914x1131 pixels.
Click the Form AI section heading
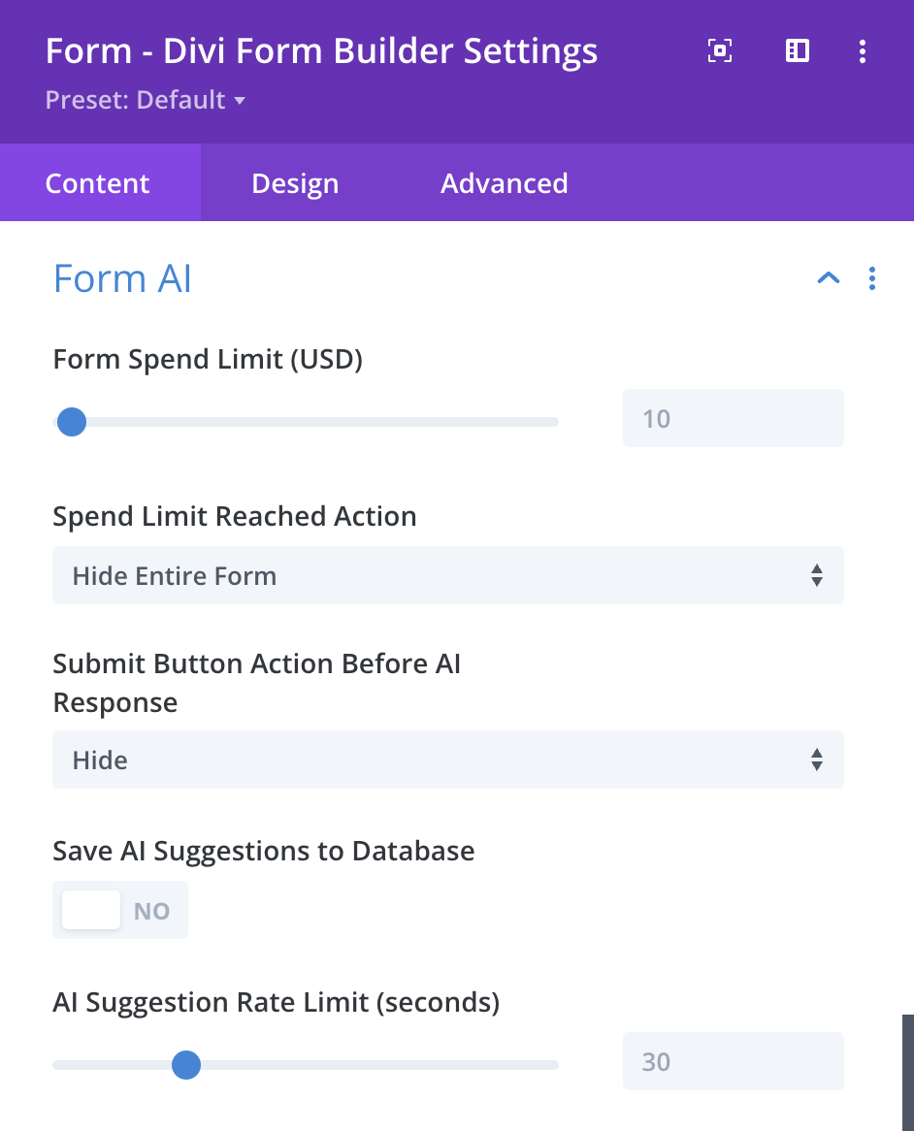coord(121,278)
